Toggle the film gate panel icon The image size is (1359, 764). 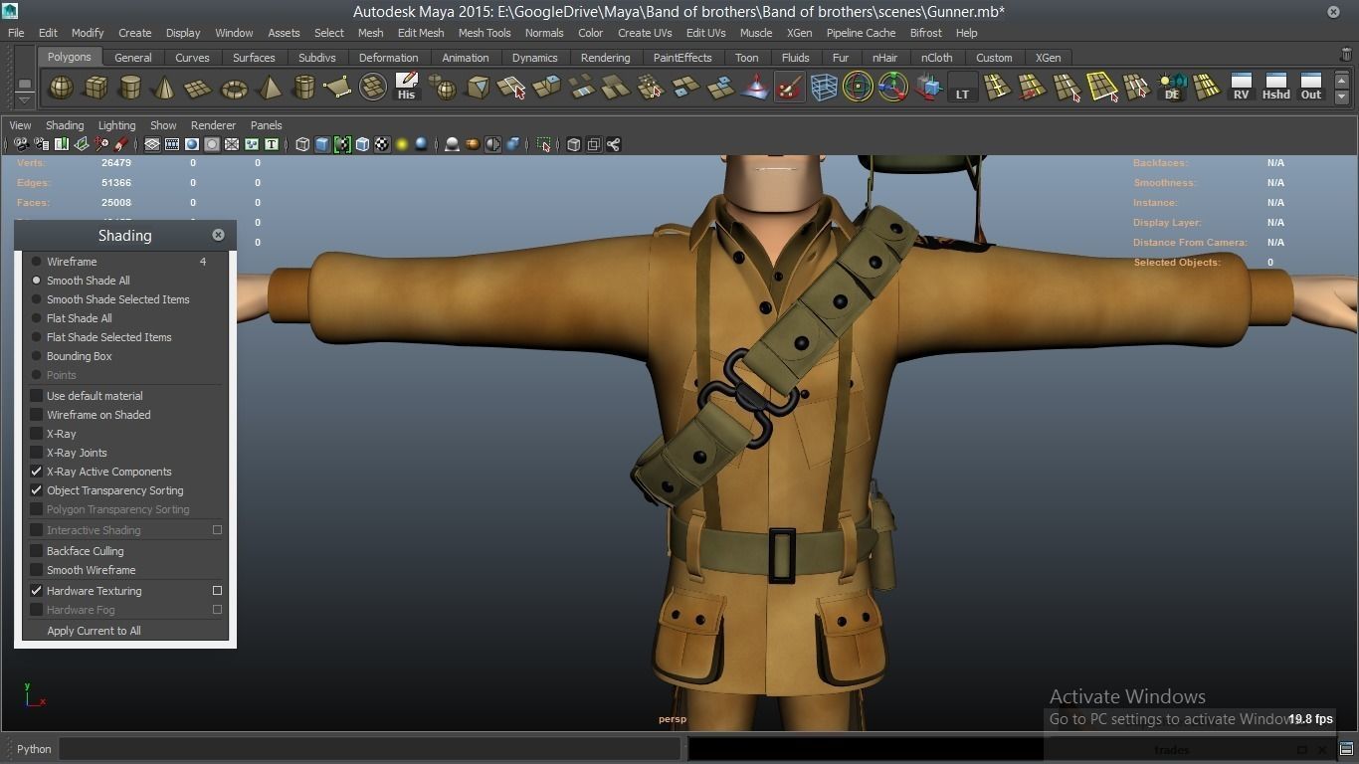click(172, 144)
